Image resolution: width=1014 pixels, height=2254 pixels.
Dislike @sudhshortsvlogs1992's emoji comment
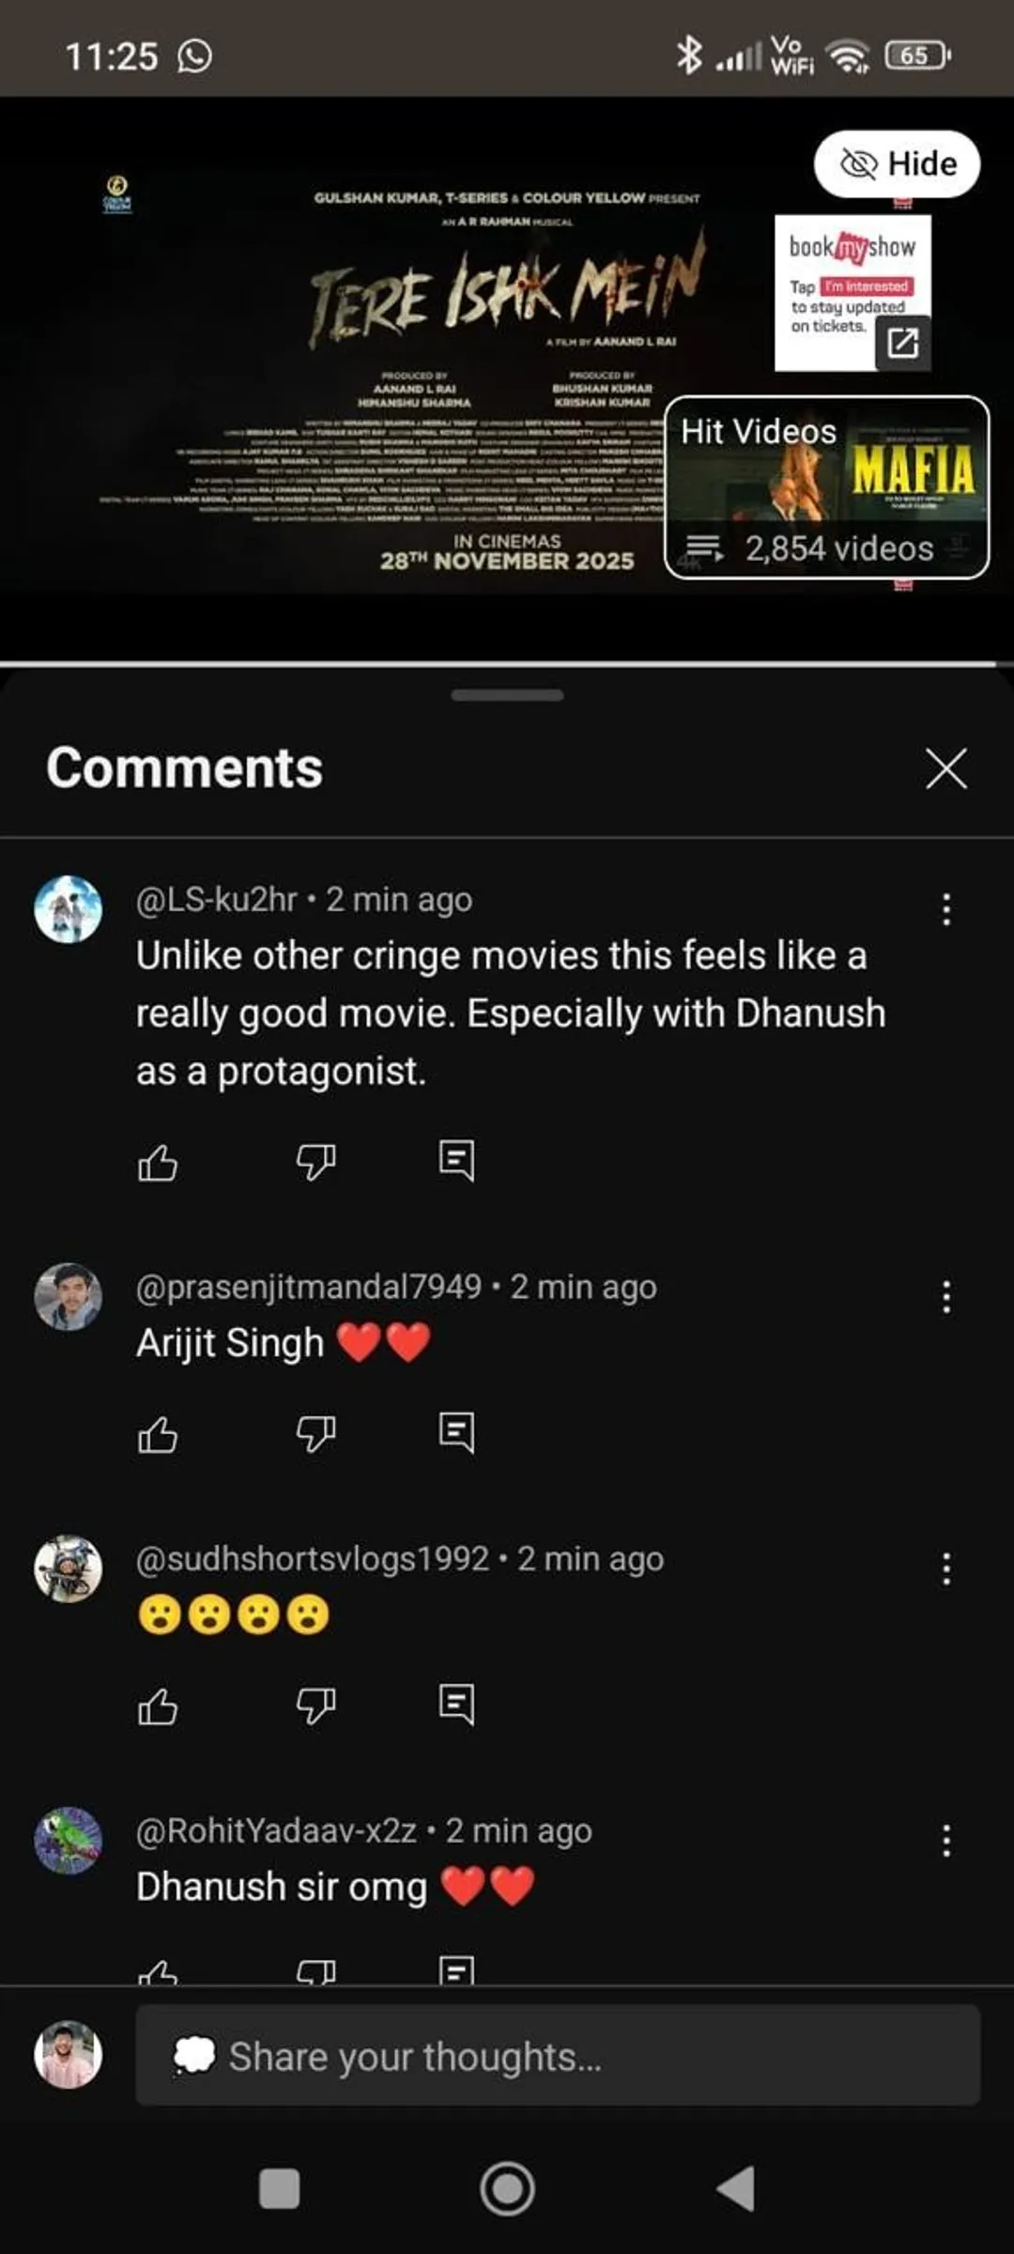click(x=315, y=1706)
